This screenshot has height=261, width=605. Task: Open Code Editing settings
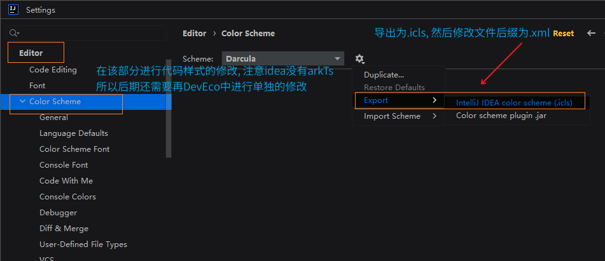[53, 70]
